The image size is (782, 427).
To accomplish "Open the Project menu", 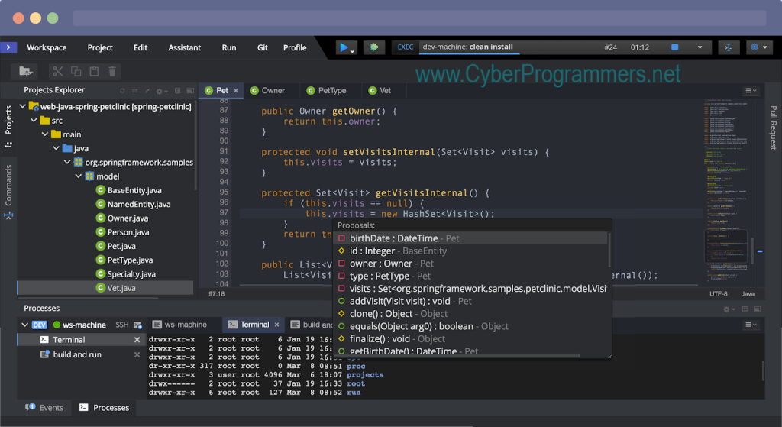I will point(100,47).
